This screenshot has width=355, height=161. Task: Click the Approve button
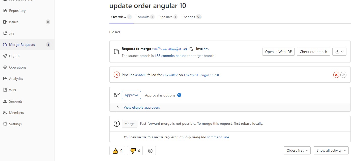131,95
